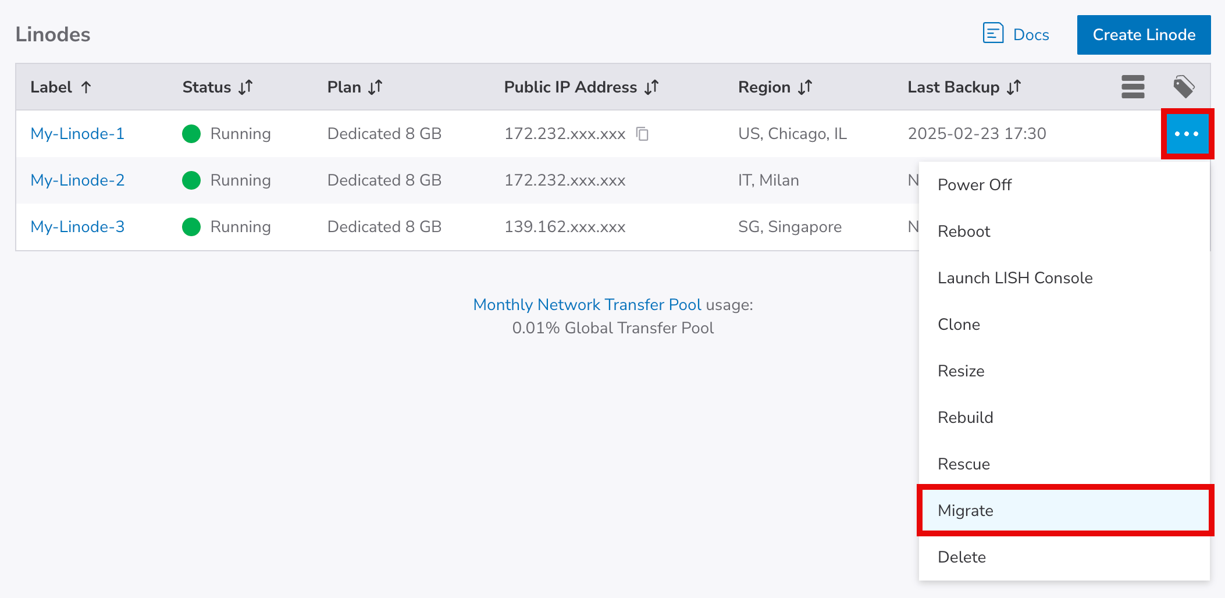Viewport: 1225px width, 598px height.
Task: Choose Delete in the action menu
Action: point(962,557)
